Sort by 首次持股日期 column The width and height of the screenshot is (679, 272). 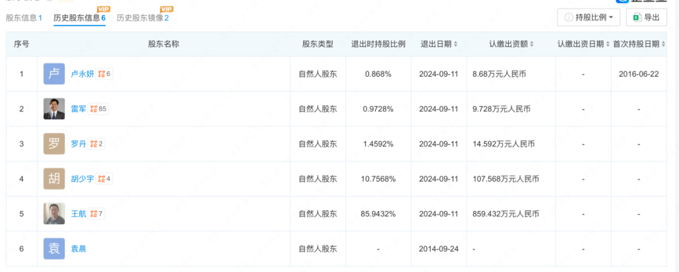click(641, 45)
